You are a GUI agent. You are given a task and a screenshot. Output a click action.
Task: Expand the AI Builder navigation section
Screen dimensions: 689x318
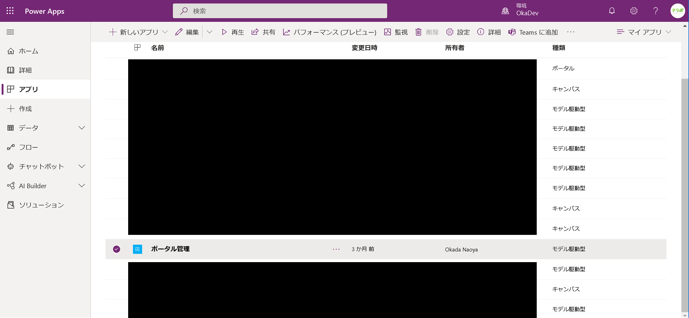pyautogui.click(x=82, y=186)
